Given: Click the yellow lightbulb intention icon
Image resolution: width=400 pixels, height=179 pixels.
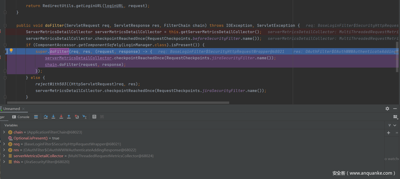Looking at the screenshot, I should [x=11, y=51].
